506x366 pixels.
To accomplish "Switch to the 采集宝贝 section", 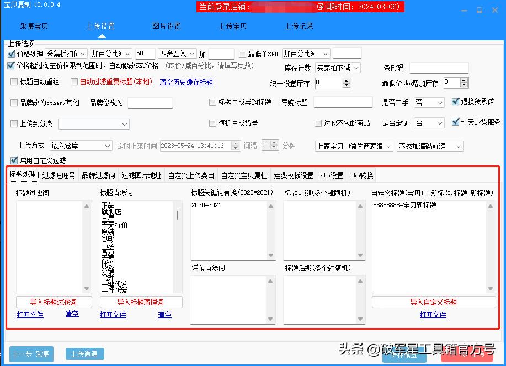I will pyautogui.click(x=33, y=25).
